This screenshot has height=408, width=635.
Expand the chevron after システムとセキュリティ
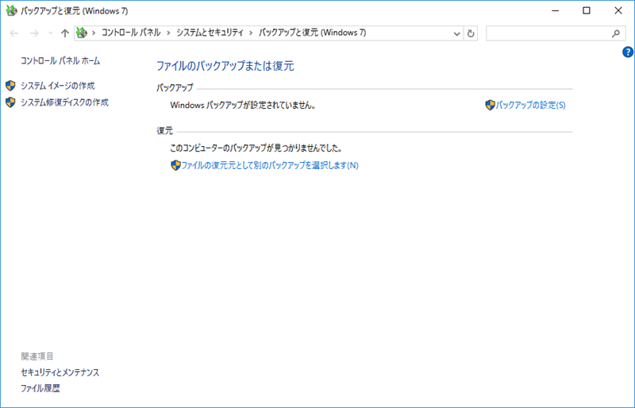point(251,33)
